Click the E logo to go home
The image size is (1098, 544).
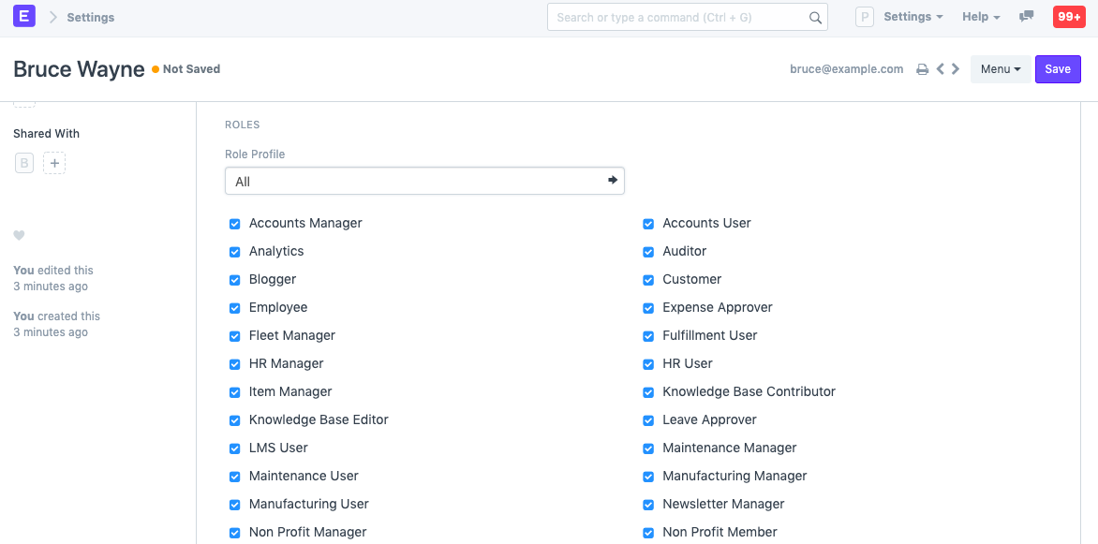pos(23,16)
